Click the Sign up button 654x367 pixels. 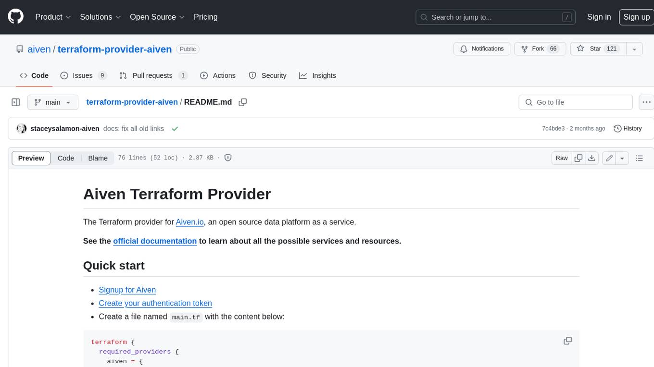pyautogui.click(x=636, y=17)
